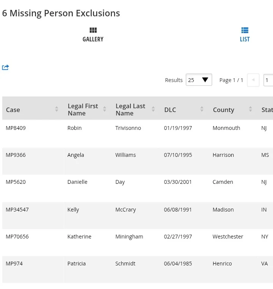This screenshot has height=289, width=273.
Task: Click the page number input field
Action: tap(268, 80)
